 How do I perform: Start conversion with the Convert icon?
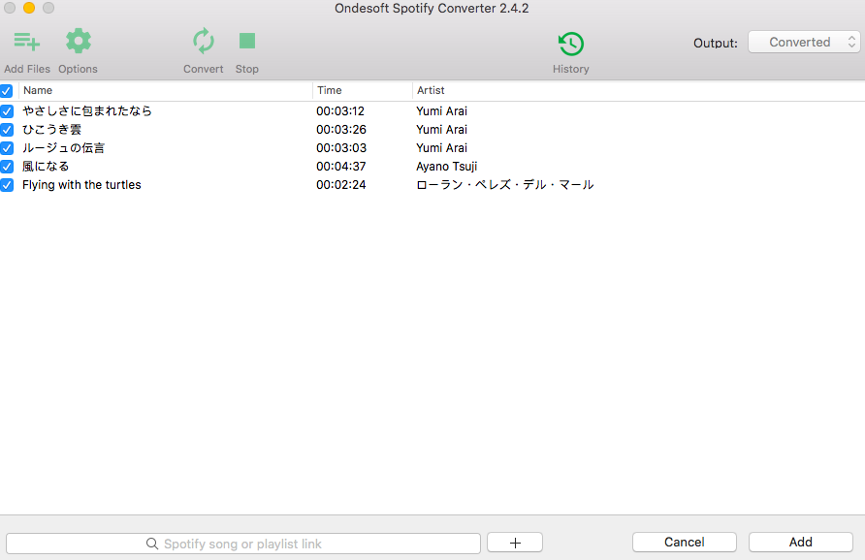204,42
